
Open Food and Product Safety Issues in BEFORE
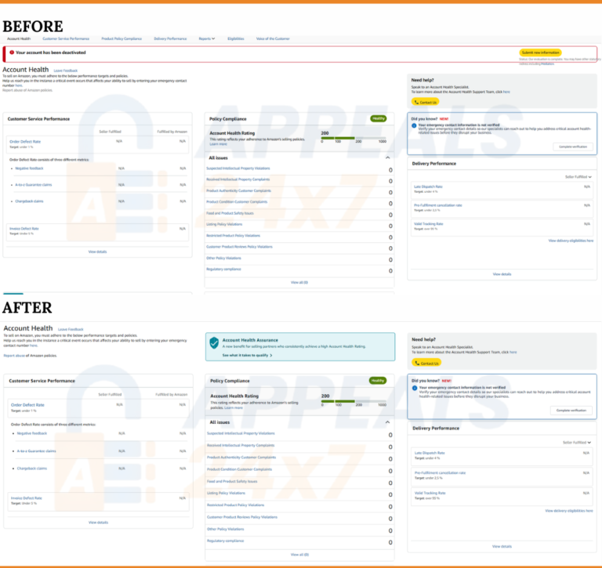(230, 213)
